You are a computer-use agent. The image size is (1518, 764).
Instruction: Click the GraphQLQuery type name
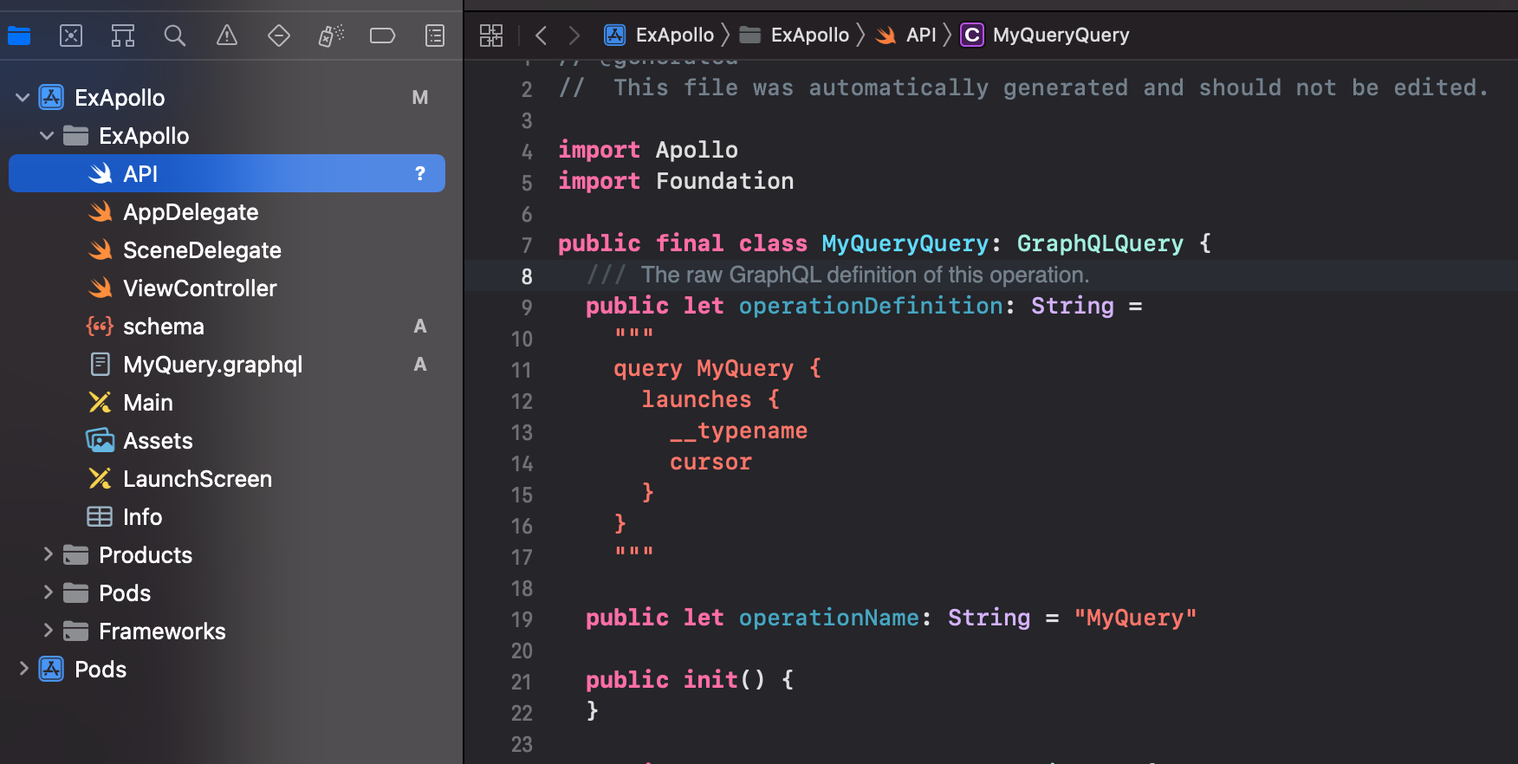coord(1100,244)
